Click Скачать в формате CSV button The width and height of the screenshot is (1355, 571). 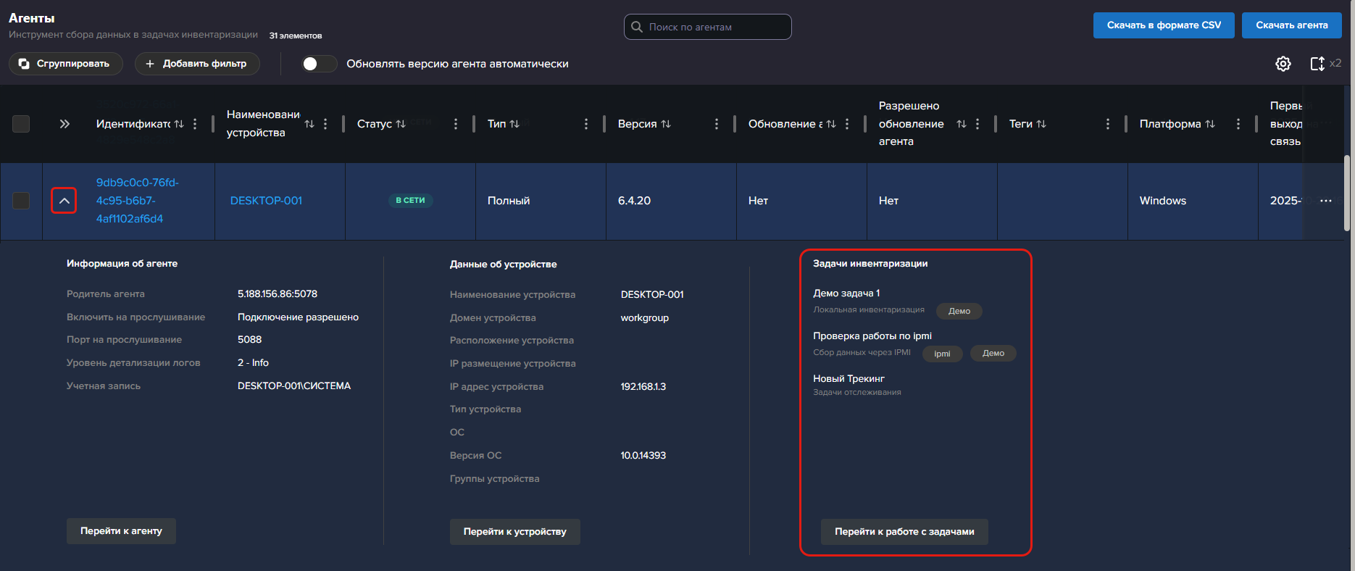tap(1163, 25)
